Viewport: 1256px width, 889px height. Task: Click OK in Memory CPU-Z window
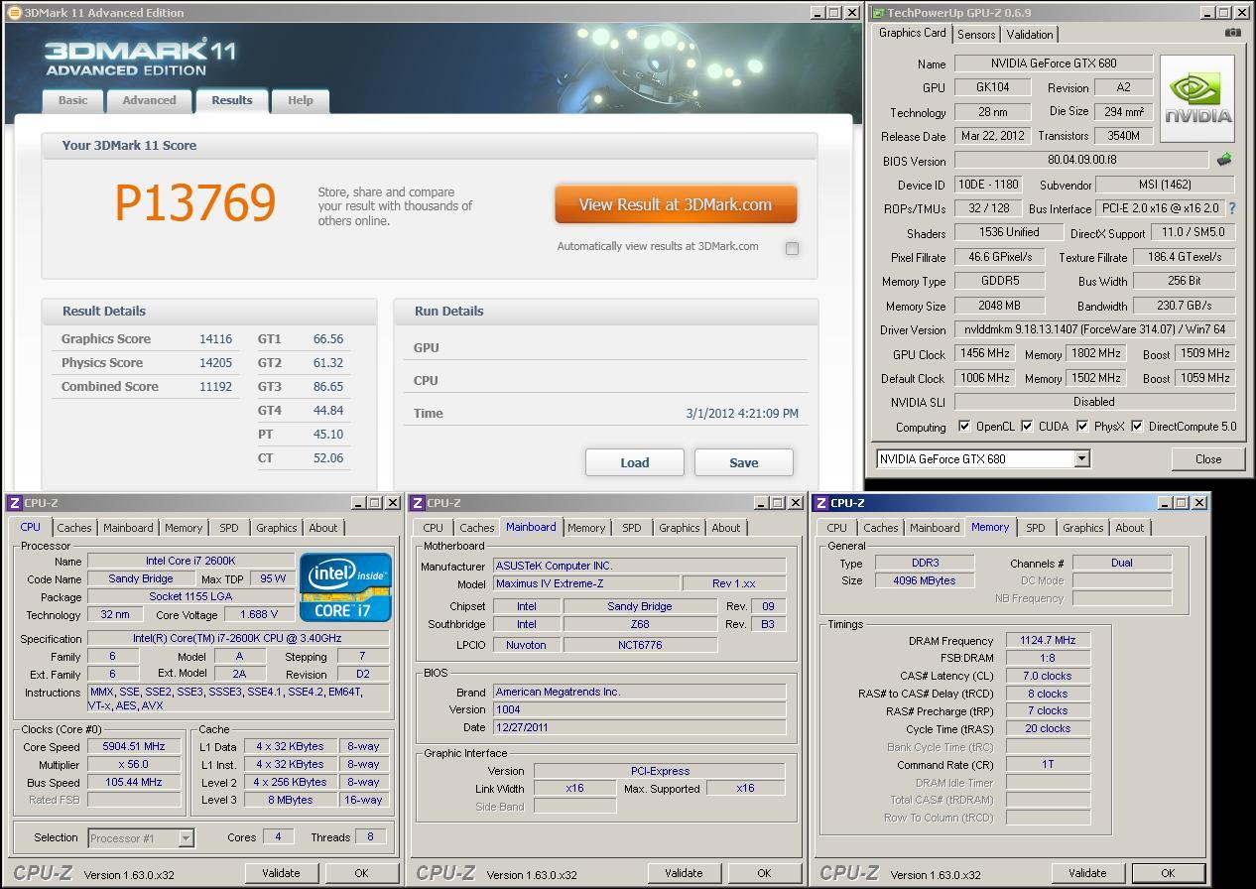pyautogui.click(x=1168, y=873)
